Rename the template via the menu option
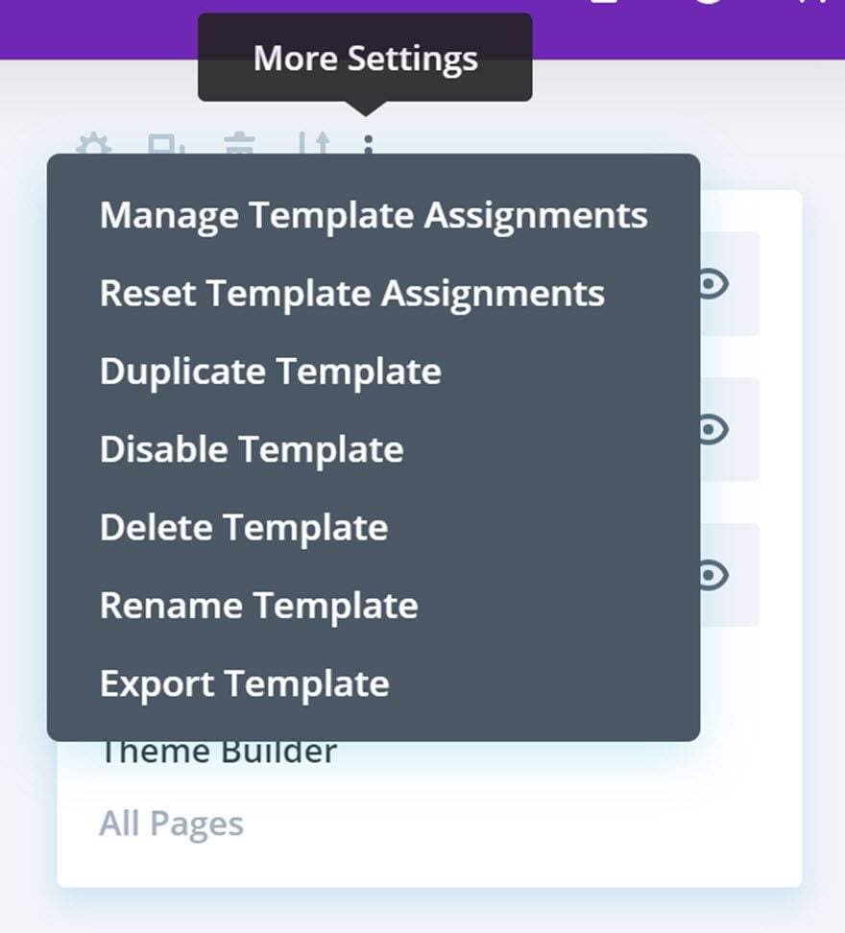Image resolution: width=845 pixels, height=933 pixels. (x=258, y=605)
